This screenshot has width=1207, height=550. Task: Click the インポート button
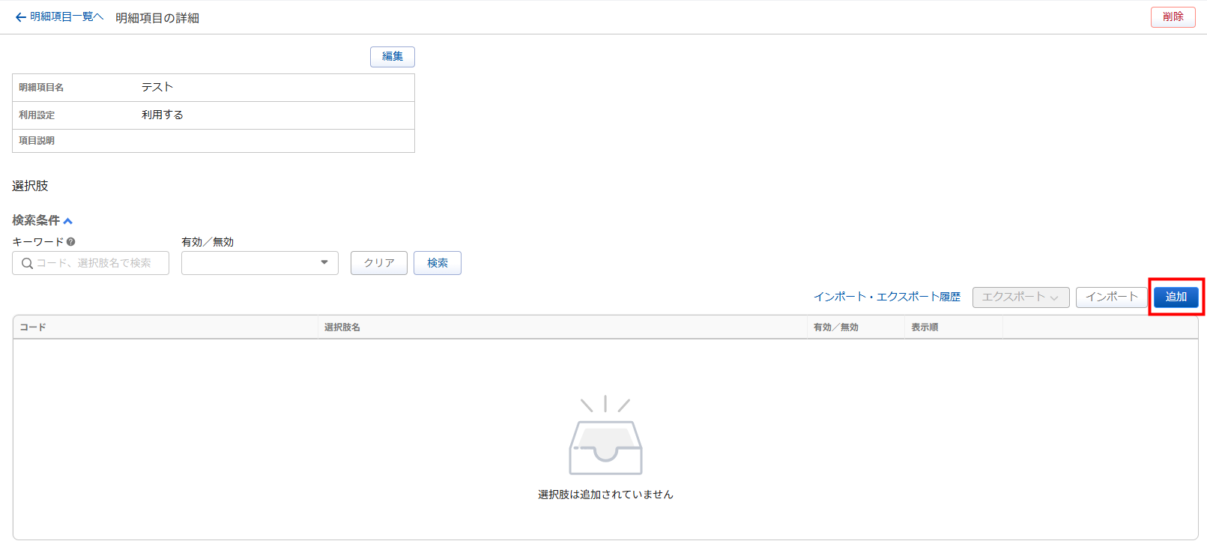(1111, 297)
